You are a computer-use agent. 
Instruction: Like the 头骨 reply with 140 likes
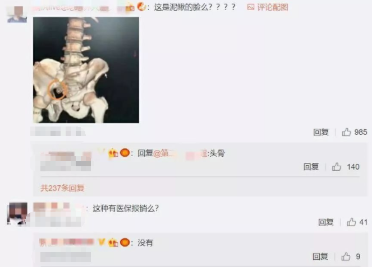337,167
